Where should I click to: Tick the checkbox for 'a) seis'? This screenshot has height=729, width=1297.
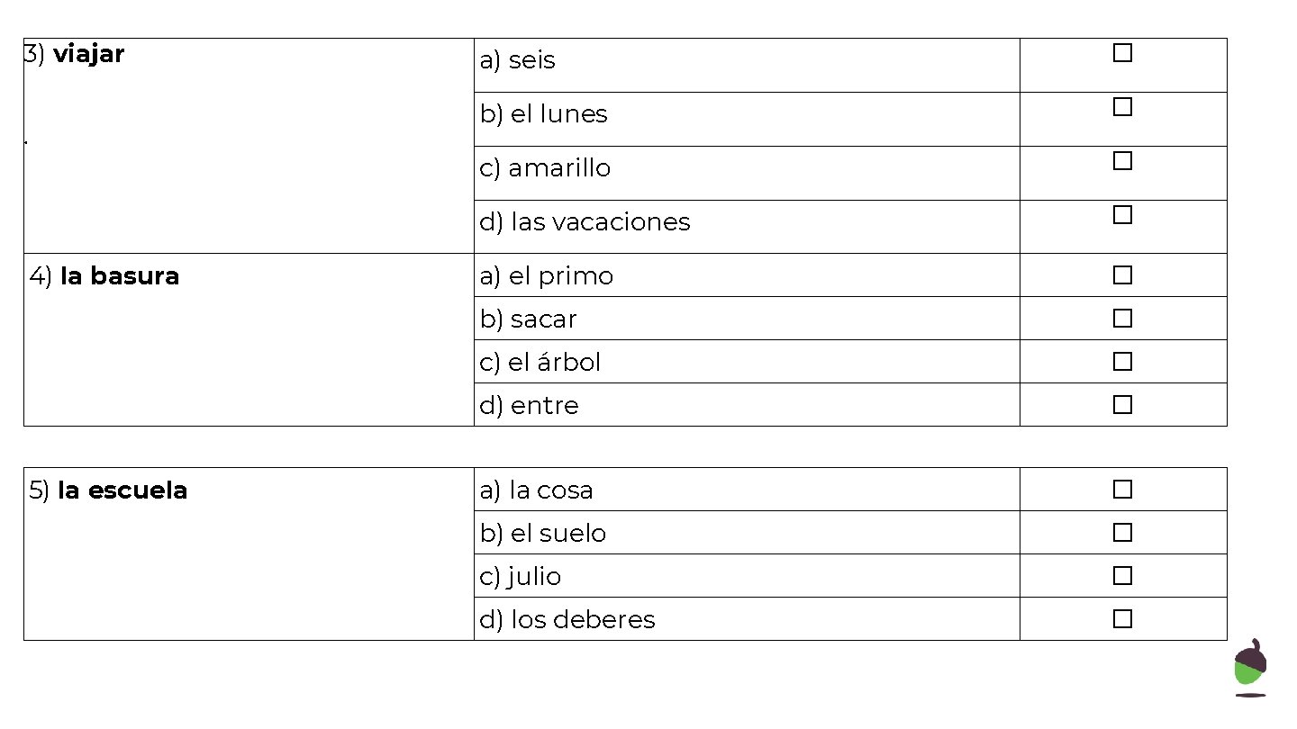pos(1122,53)
